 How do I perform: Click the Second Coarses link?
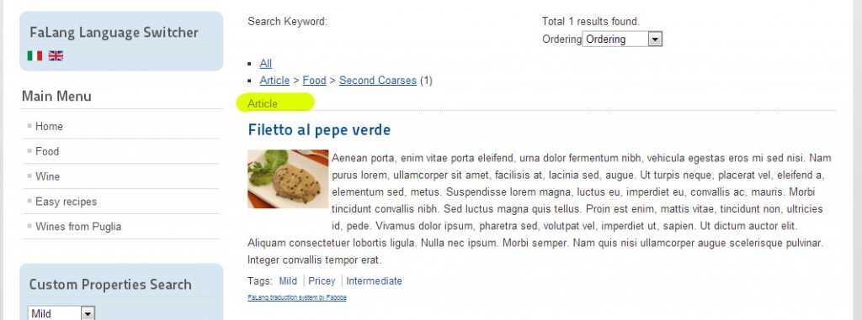click(x=378, y=80)
